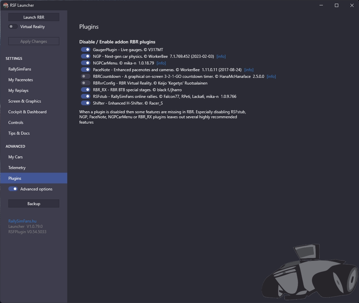Enable the RBRvrConfig plugin toggle
Image resolution: width=359 pixels, height=303 pixels.
(86, 83)
